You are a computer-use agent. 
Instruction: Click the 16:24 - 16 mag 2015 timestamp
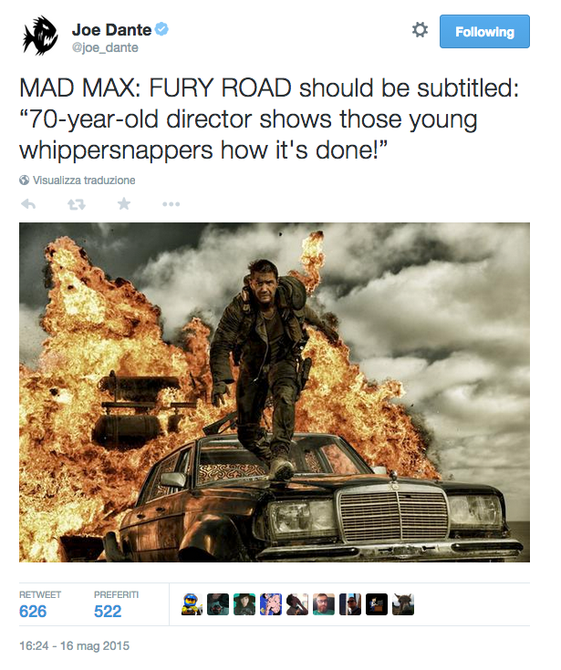tap(75, 645)
